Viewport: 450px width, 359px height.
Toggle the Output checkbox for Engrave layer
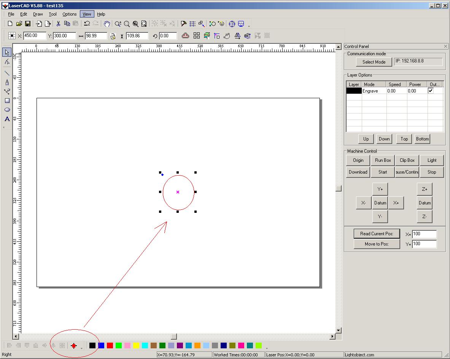[x=431, y=91]
